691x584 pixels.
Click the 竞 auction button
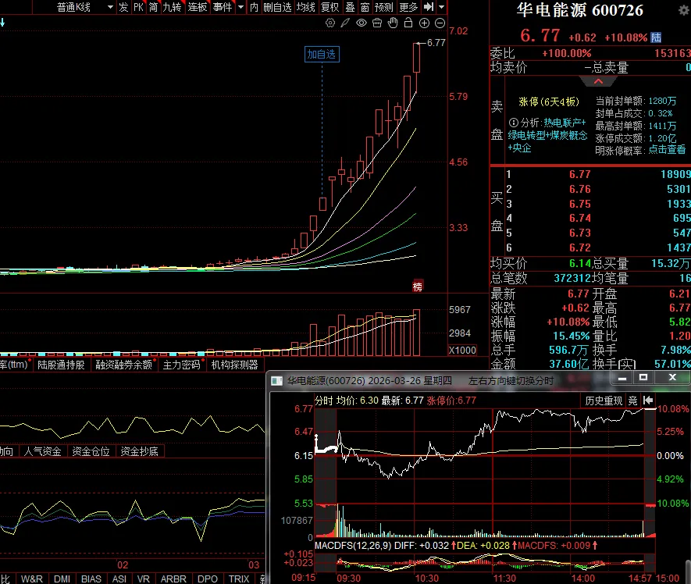pos(632,401)
